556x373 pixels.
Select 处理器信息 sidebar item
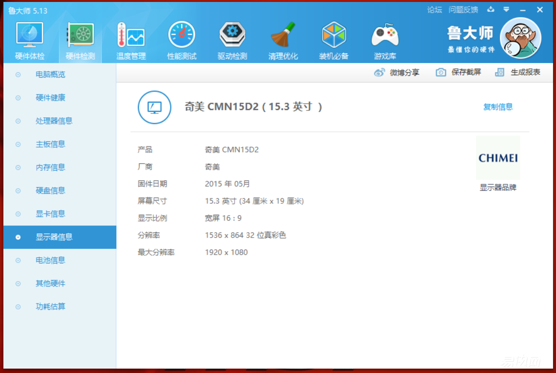(54, 121)
